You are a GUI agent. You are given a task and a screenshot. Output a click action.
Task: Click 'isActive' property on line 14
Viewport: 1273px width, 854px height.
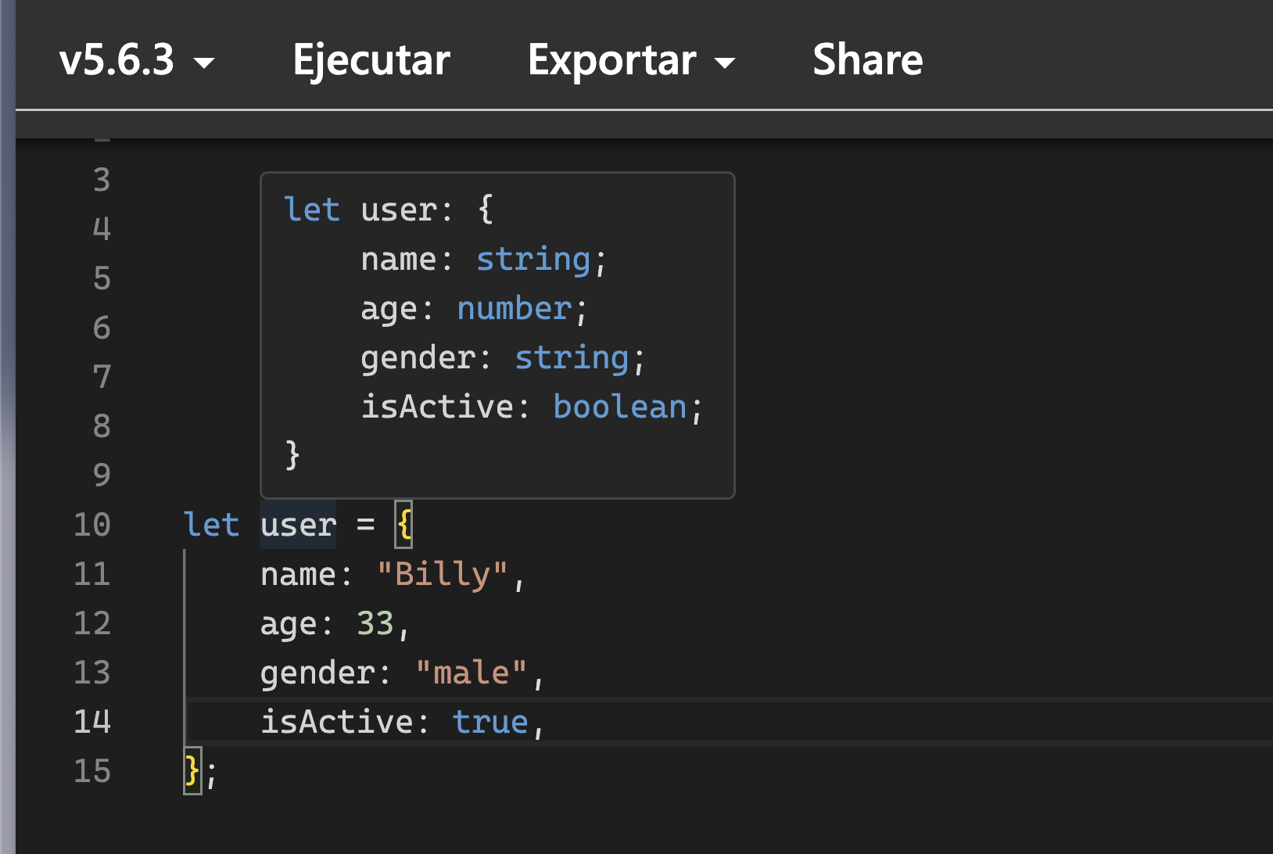tap(336, 722)
